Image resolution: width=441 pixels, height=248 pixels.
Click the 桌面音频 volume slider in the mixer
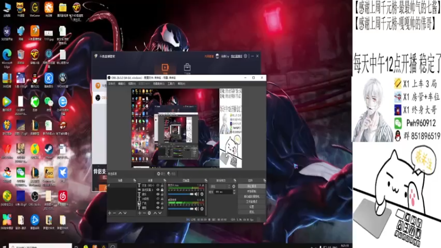pos(181,209)
